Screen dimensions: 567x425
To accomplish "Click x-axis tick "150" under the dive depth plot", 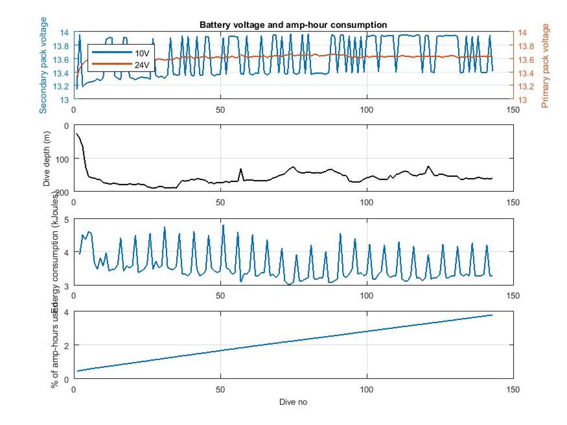I will click(513, 202).
